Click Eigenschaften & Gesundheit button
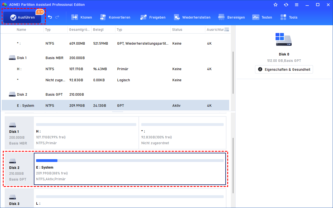The width and height of the screenshot is (333, 208). point(284,69)
